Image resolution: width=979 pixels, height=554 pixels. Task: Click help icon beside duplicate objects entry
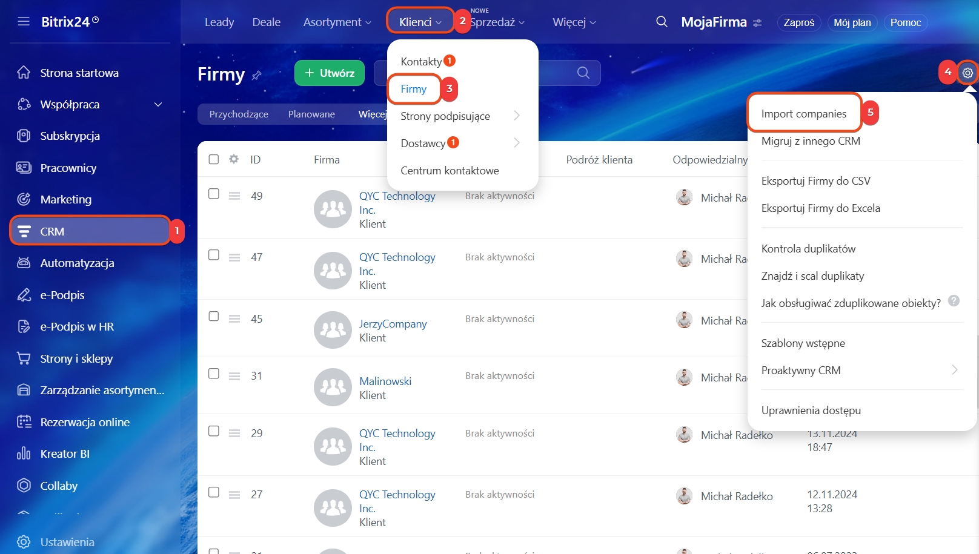tap(954, 301)
